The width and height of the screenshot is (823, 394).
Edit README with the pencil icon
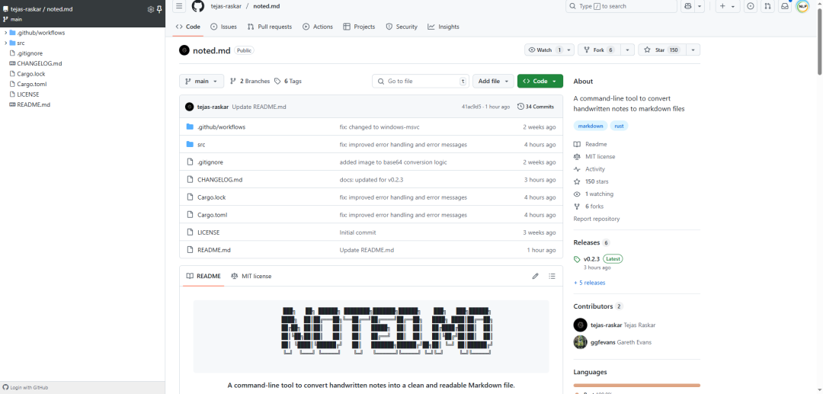(x=536, y=276)
